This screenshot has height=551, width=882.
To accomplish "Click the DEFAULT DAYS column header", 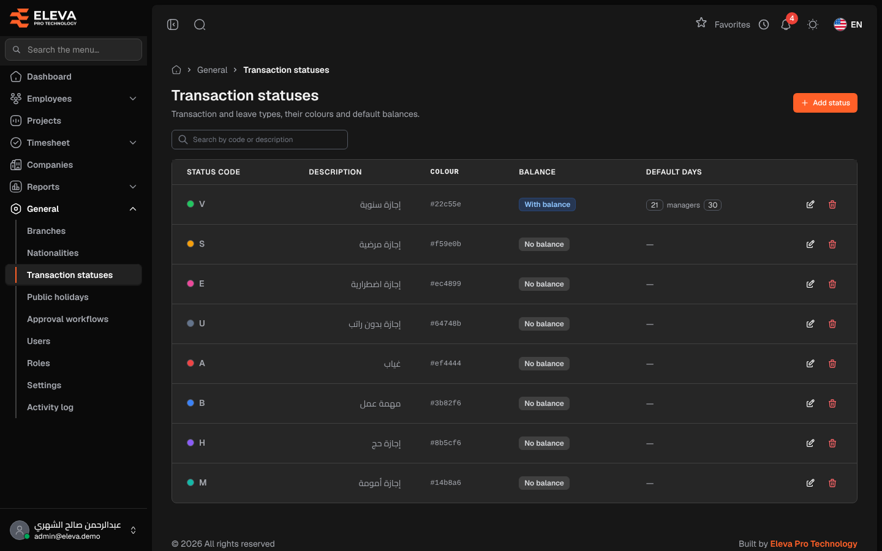I will click(x=674, y=172).
